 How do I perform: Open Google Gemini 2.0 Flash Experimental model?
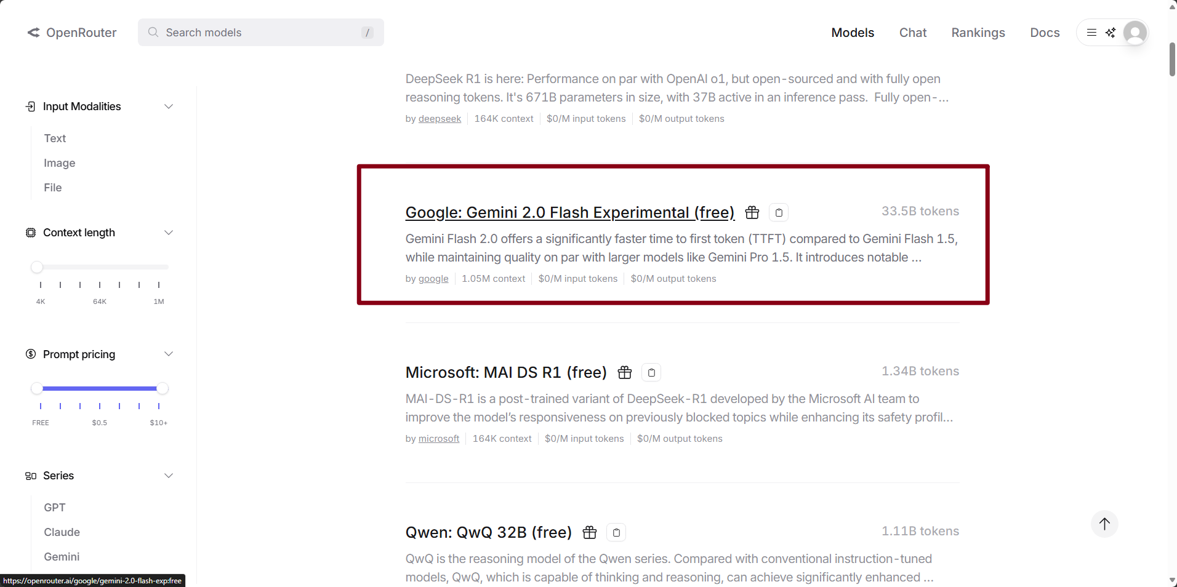[x=570, y=212]
